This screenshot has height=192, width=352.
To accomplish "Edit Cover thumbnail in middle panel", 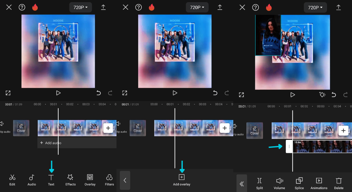I will click(x=138, y=128).
